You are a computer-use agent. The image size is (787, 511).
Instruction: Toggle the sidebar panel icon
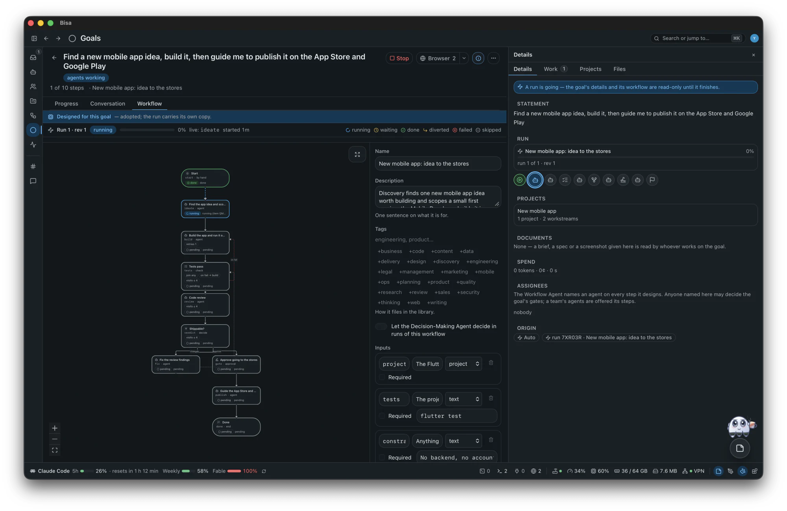(34, 39)
